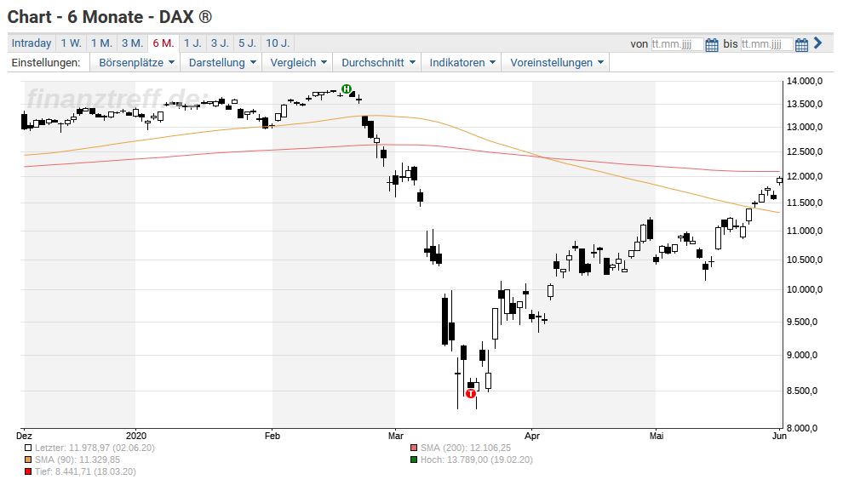The width and height of the screenshot is (843, 491).
Task: Click the green Hoch legend swatch
Action: point(414,460)
